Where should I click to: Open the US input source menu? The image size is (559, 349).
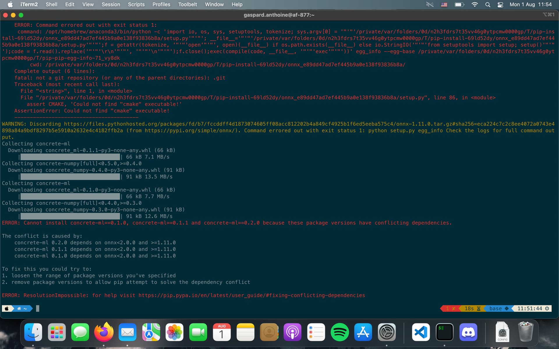pyautogui.click(x=444, y=5)
